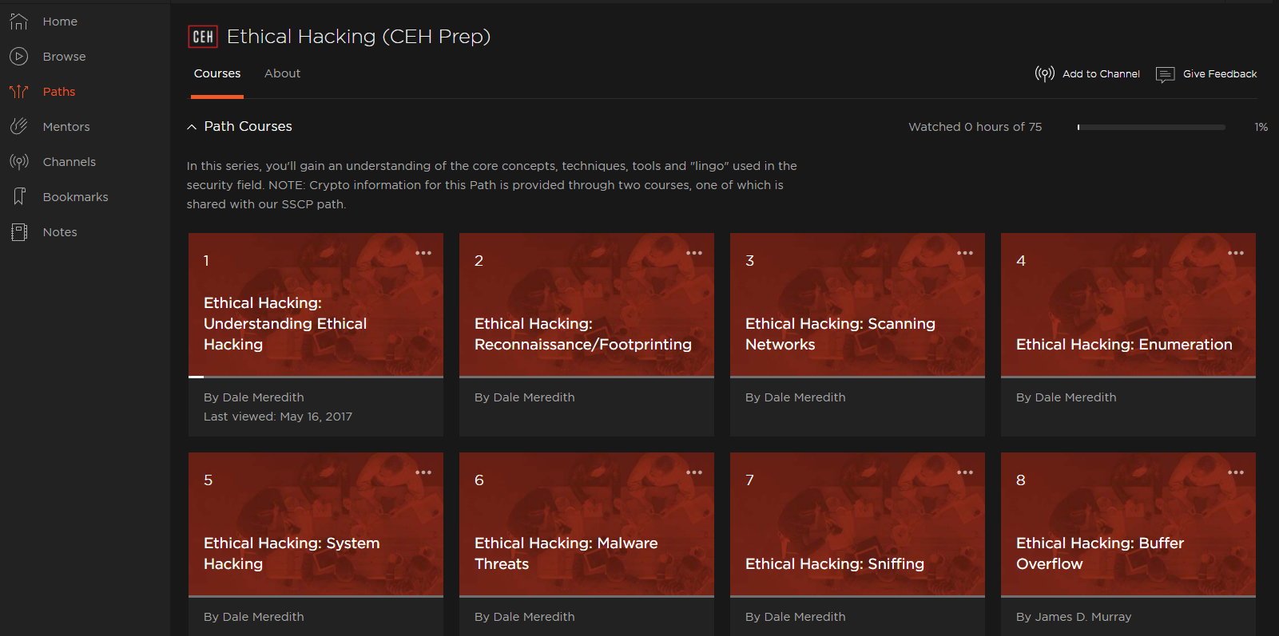This screenshot has height=636, width=1279.
Task: Open Browse via its play-circle icon
Action: [x=19, y=57]
